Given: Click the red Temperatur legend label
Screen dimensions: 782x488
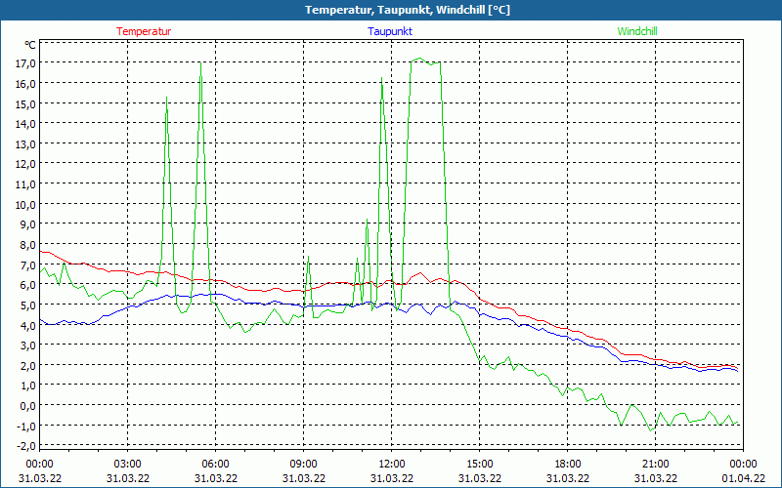Looking at the screenshot, I should coord(144,31).
